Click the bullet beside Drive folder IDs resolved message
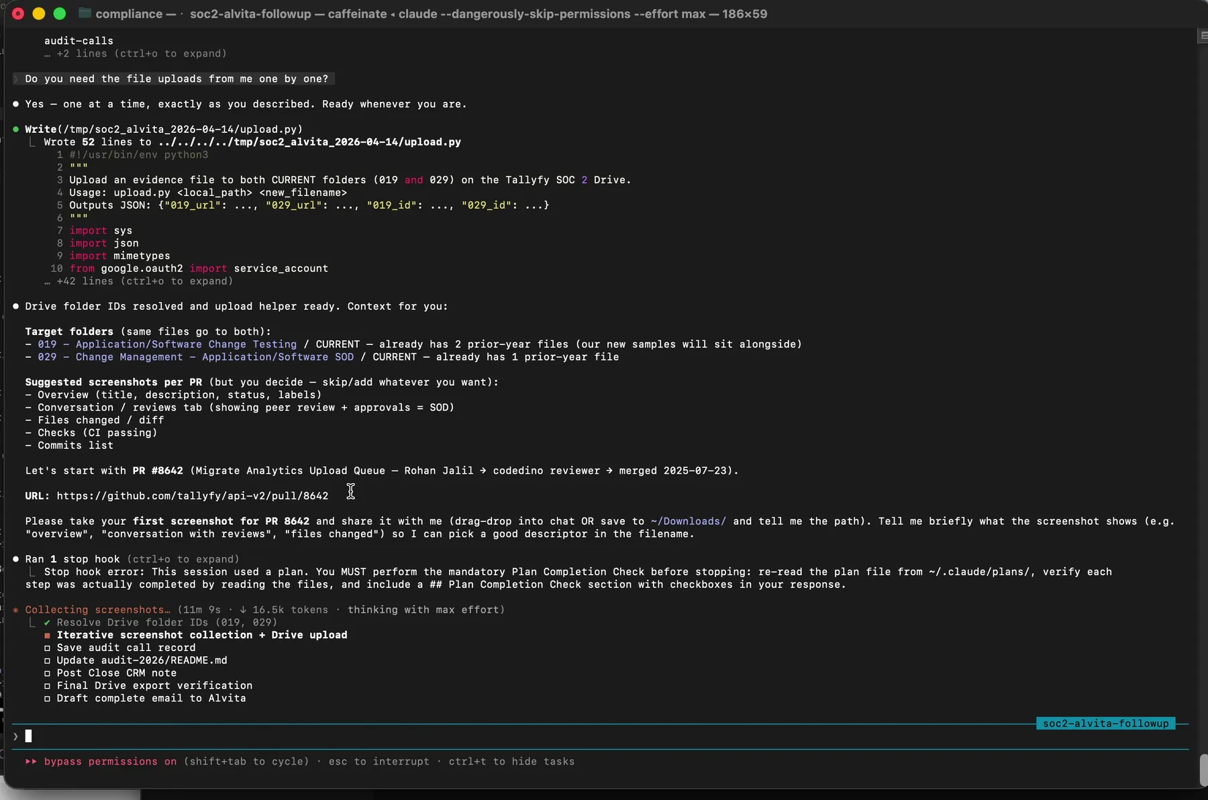Screen dimensions: 1208x800 click(16, 306)
